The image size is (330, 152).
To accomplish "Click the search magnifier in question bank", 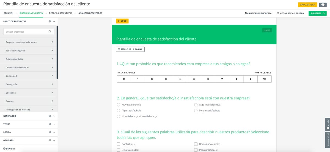I will tap(50, 31).
